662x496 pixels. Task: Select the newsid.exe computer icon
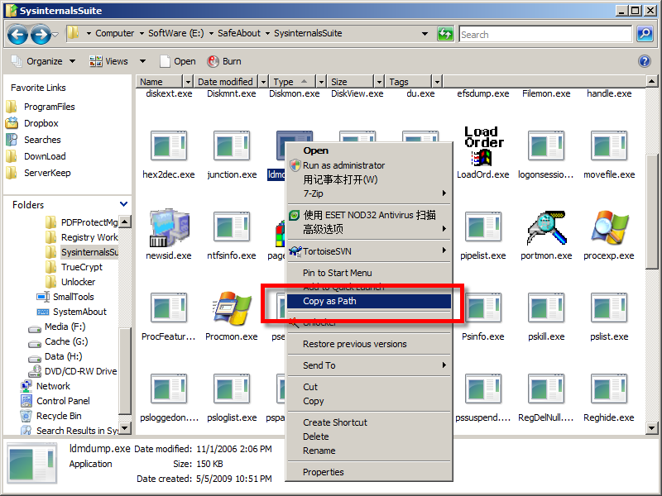pos(170,227)
